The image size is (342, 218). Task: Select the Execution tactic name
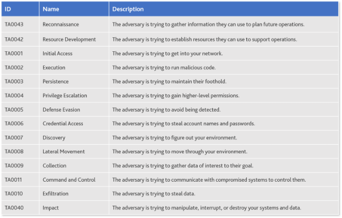[x=54, y=67]
